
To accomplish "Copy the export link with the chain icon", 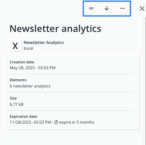I will (91, 9).
